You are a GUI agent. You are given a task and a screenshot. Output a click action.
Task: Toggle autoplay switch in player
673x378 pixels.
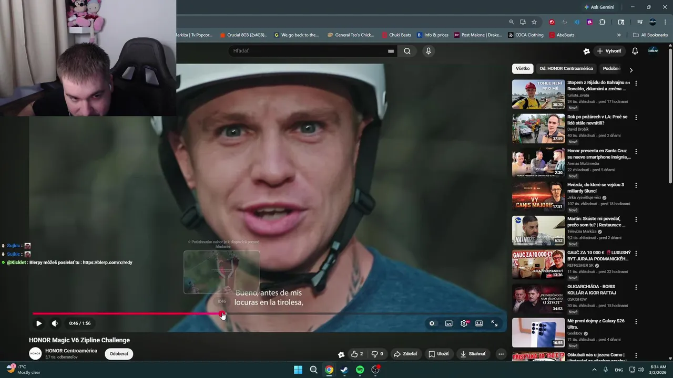(432, 323)
